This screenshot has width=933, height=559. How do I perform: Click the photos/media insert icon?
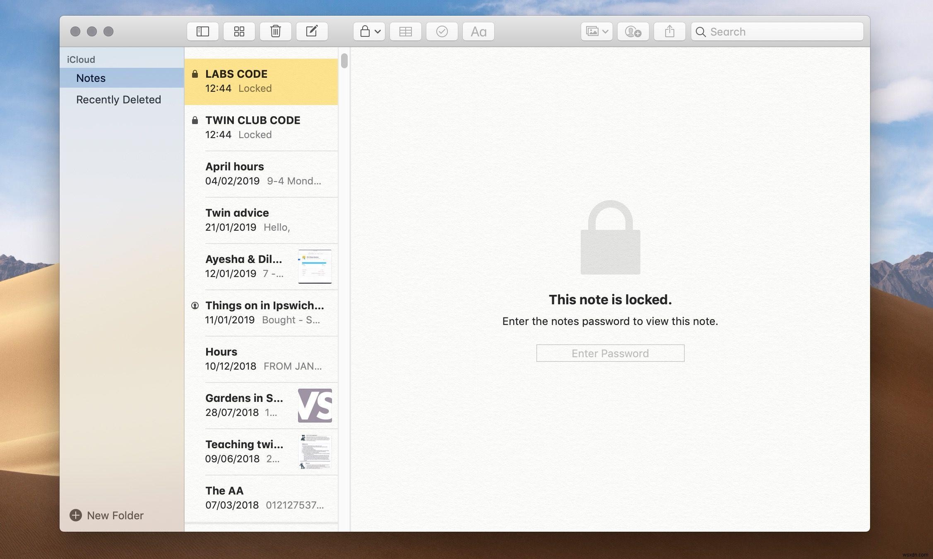coord(595,31)
